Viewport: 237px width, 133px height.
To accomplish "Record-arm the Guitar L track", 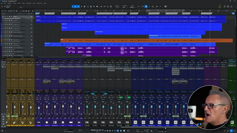I will tap(10, 17).
